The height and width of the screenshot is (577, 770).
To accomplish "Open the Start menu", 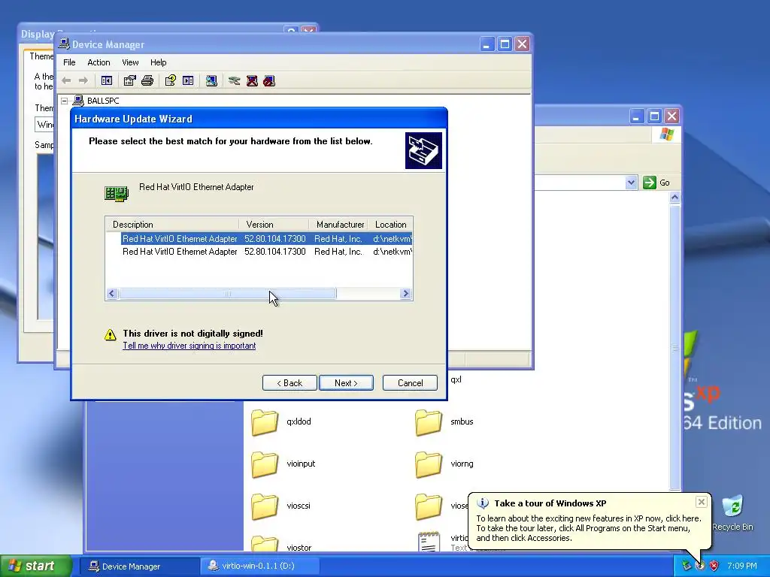I will [36, 566].
